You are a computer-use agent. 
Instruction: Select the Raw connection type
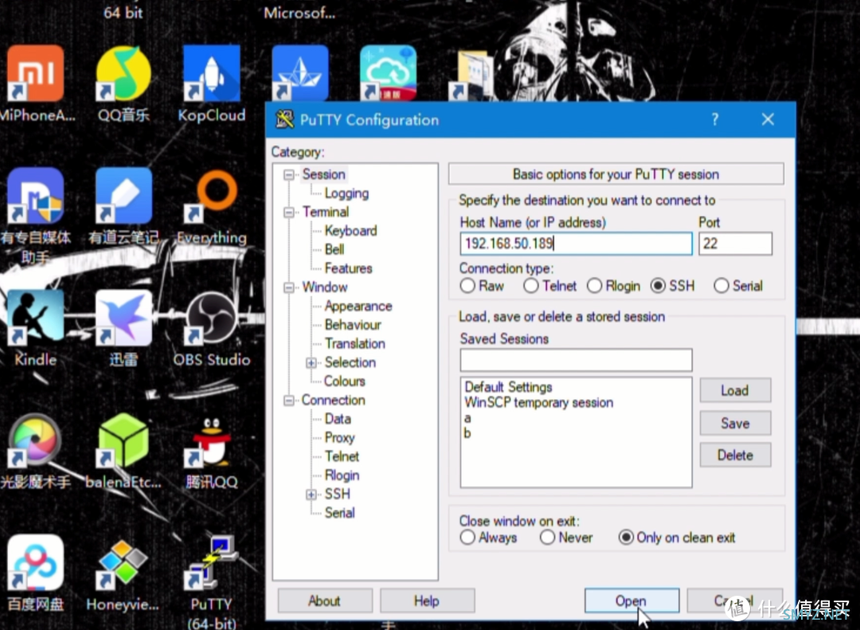467,286
